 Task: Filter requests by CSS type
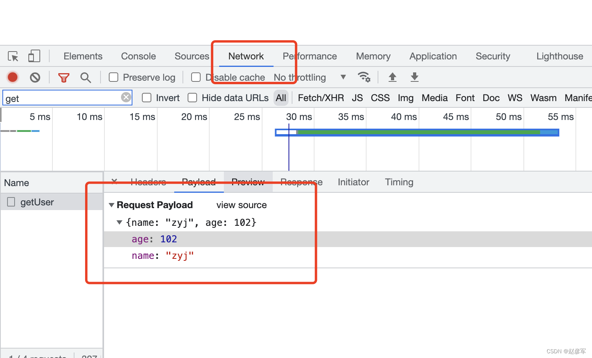(x=380, y=98)
